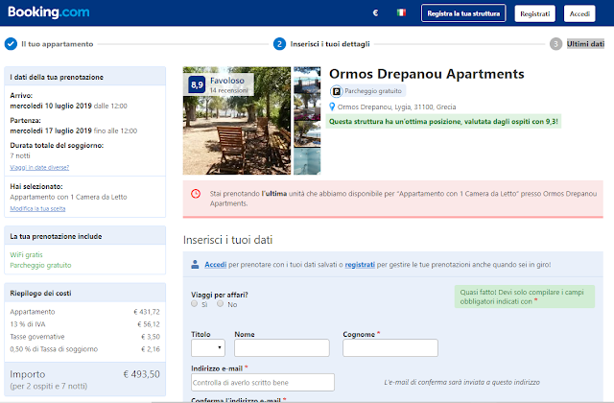The image size is (614, 403).
Task: Click the € 431,72 apartment price
Action: 147,312
